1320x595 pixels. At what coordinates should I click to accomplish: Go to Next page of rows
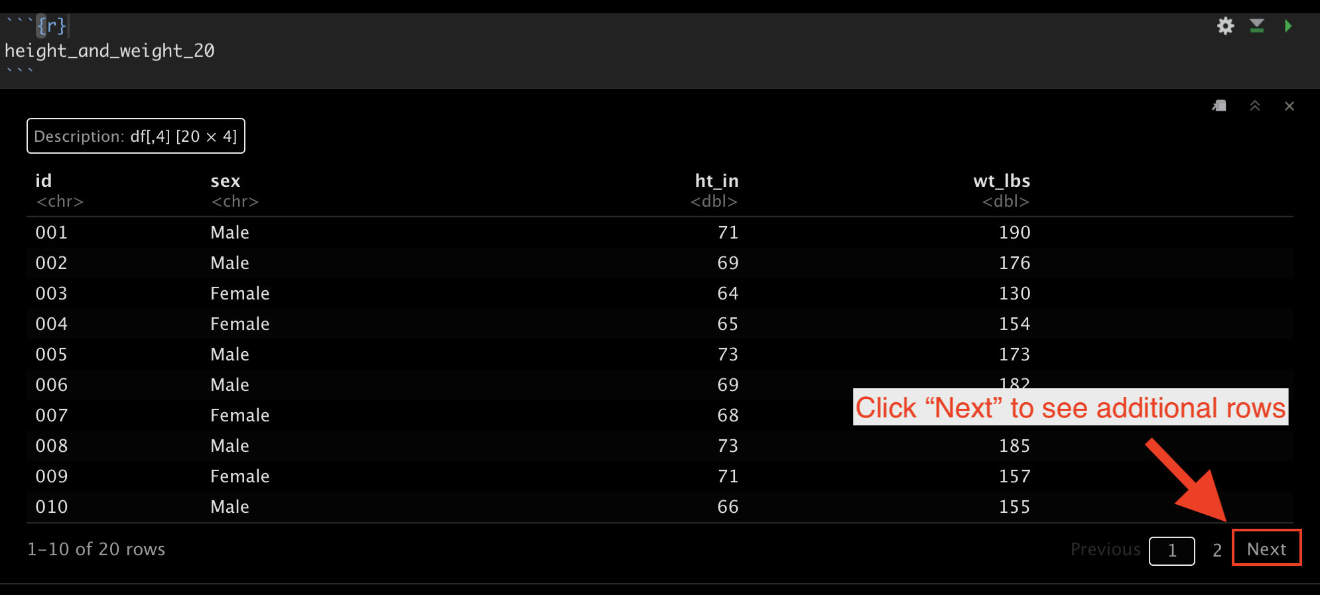tap(1266, 549)
